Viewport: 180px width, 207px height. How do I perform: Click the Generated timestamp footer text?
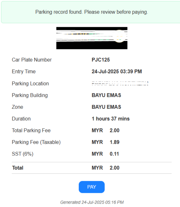(92, 202)
